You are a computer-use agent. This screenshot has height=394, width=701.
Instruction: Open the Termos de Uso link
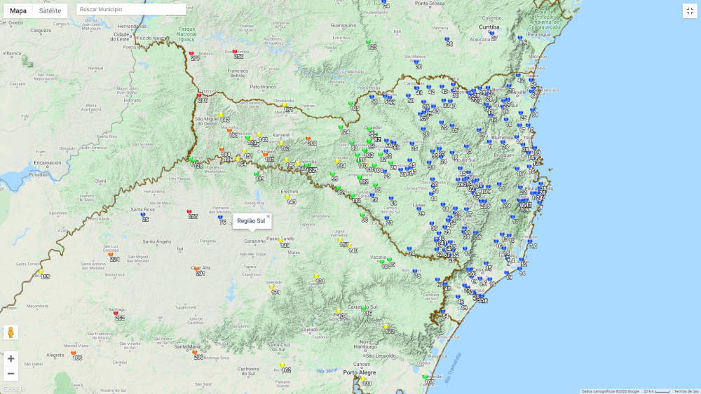(x=686, y=391)
